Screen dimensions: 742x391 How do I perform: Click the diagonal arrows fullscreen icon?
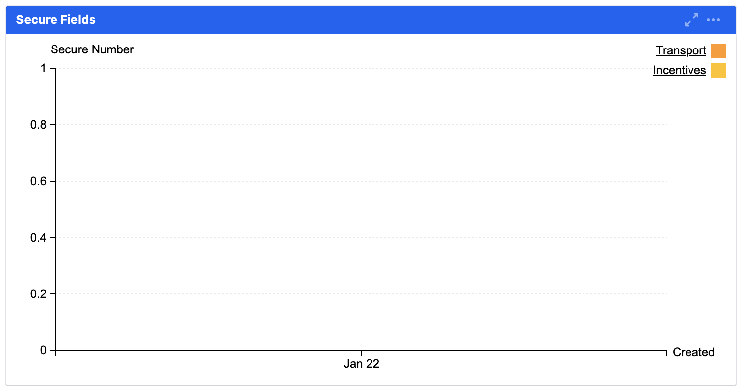tap(691, 20)
